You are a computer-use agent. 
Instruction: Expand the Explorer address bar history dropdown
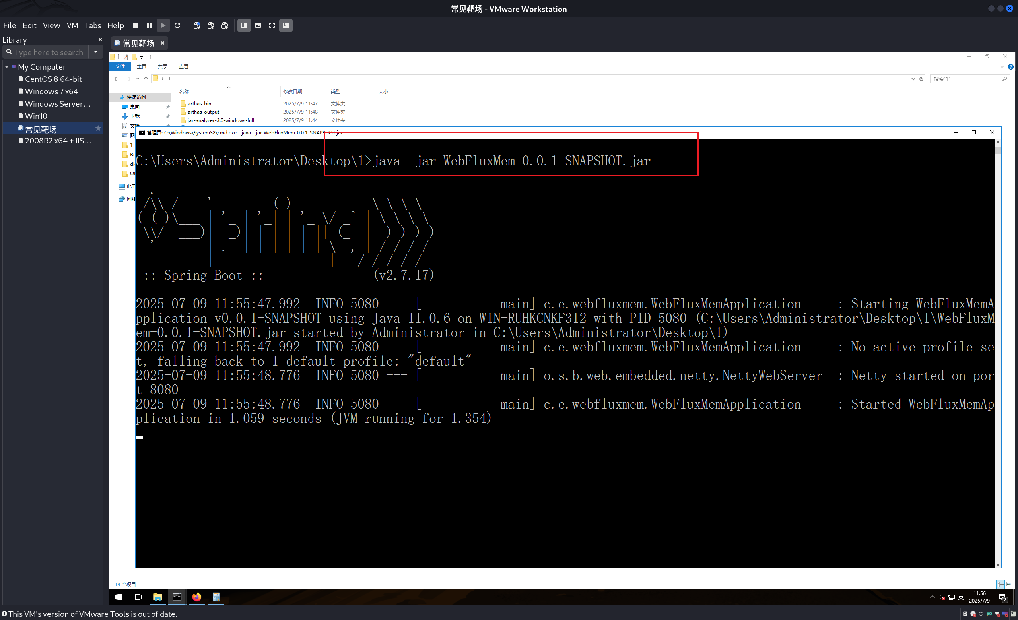[x=913, y=79]
